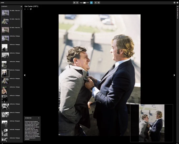Viewport: 179px width, 144px height.
Task: Open the third Get Carter poster thumbnail
Action: [5, 30]
